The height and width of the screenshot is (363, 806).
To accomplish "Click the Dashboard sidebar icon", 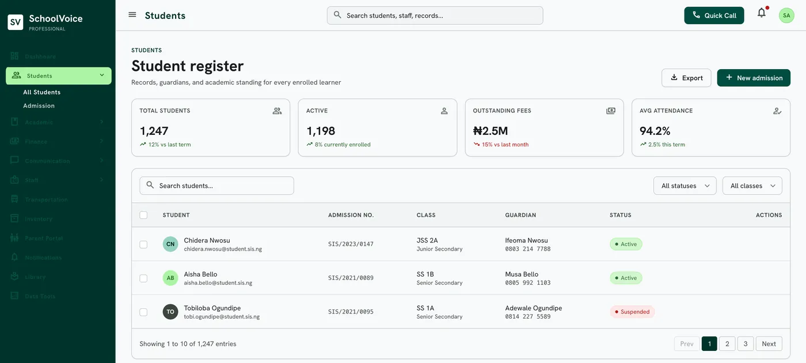I will pyautogui.click(x=15, y=56).
